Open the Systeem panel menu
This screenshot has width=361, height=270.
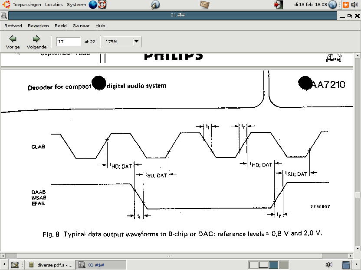tap(76, 4)
